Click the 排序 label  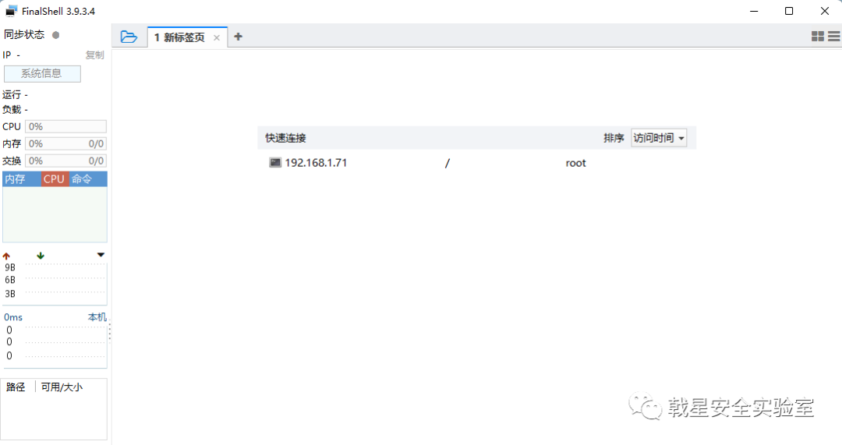coord(614,138)
